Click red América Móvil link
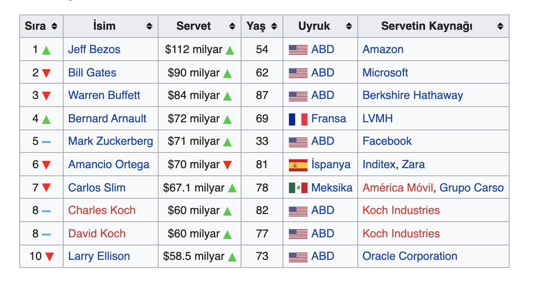Viewport: 549px width, 284px height. click(398, 188)
